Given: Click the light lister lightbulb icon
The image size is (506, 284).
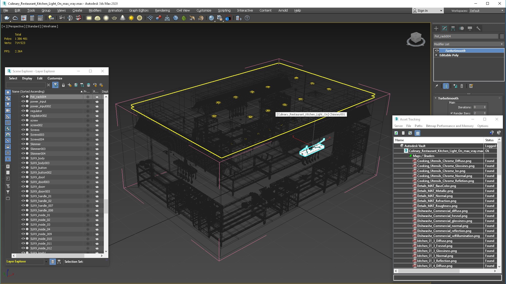Looking at the screenshot, I should pyautogui.click(x=51, y=18).
